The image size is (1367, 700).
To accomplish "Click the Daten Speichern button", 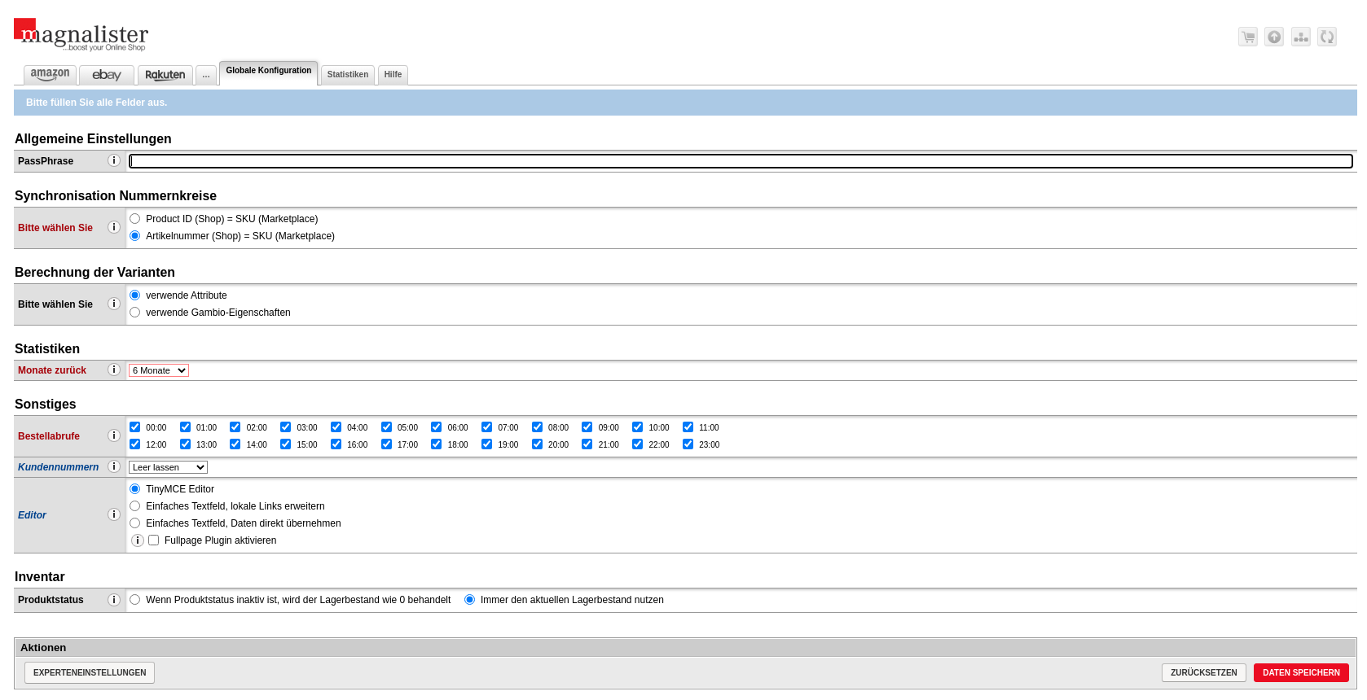I will 1300,672.
